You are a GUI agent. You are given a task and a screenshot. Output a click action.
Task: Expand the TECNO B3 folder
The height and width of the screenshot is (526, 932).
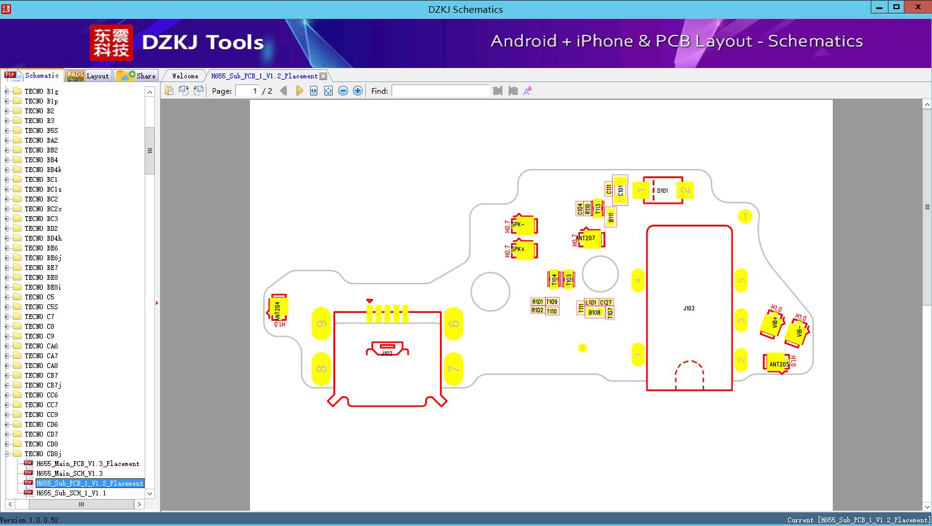click(7, 121)
